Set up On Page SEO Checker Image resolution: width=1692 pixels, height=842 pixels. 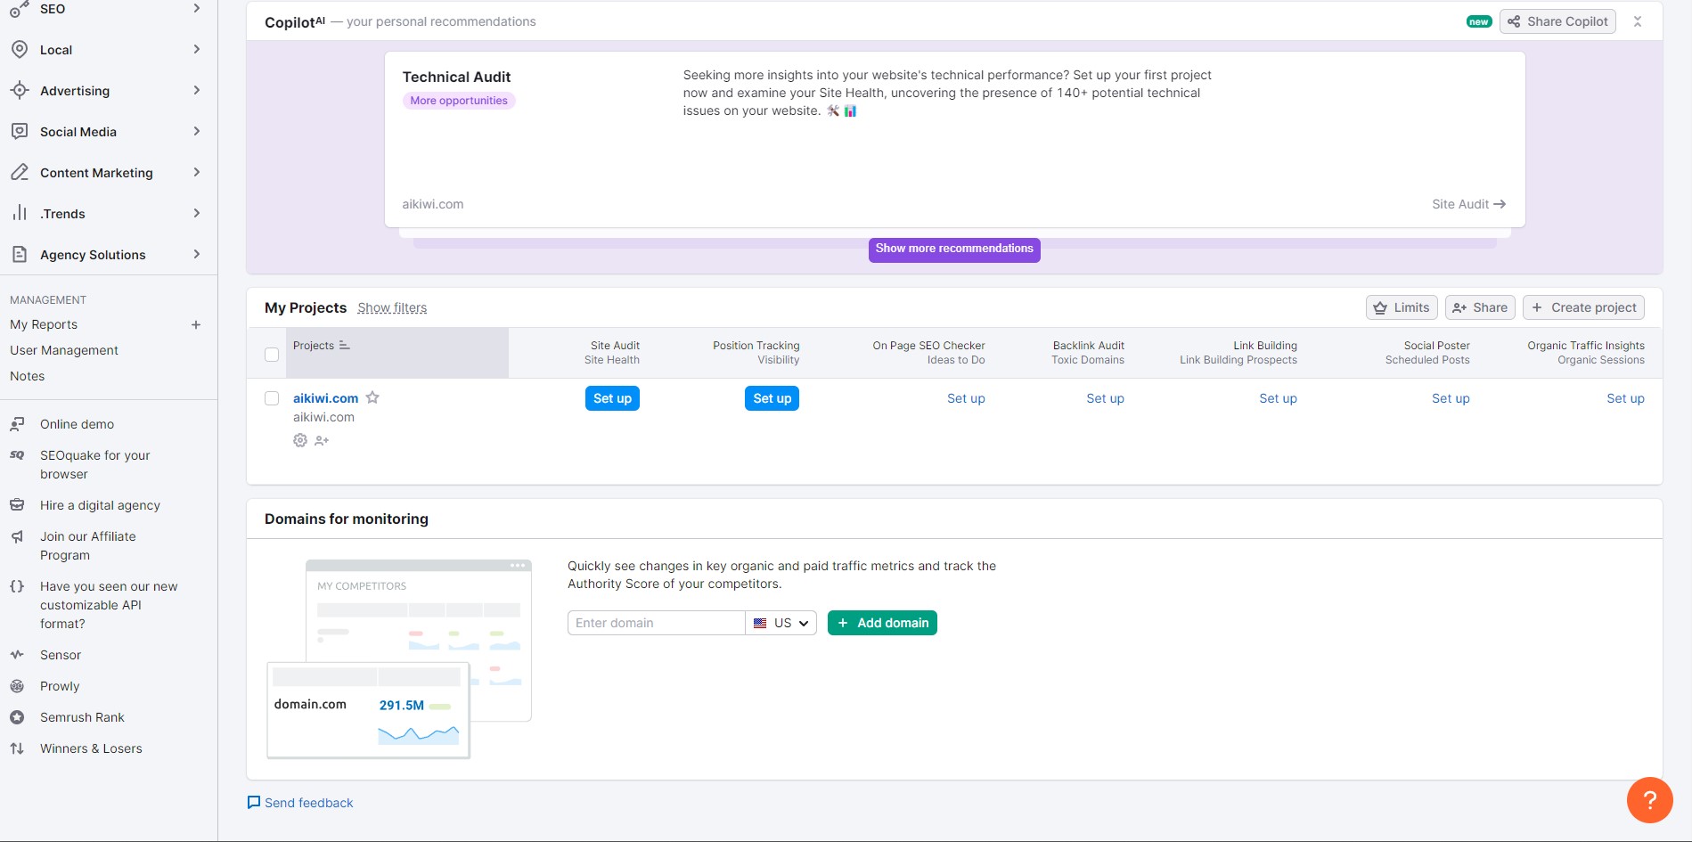[966, 398]
